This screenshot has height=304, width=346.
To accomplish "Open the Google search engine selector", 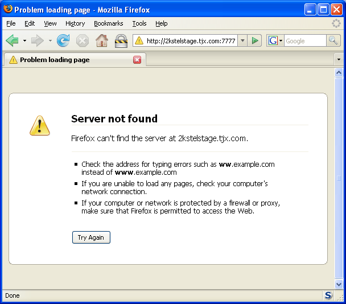I will click(275, 40).
